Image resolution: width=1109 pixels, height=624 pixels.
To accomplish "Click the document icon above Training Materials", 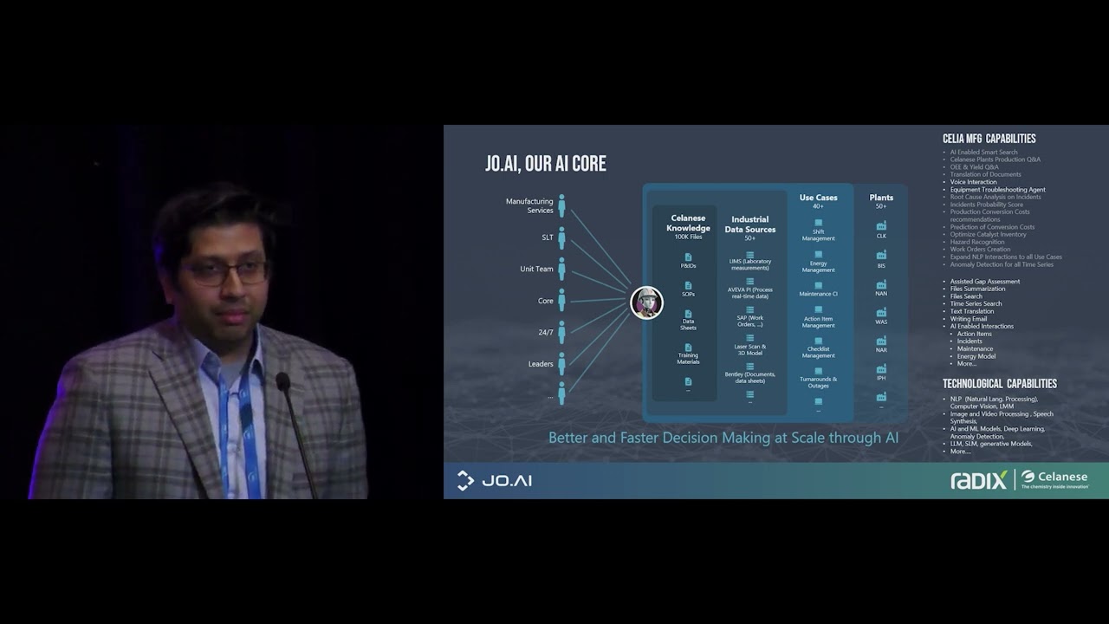I will pos(688,348).
